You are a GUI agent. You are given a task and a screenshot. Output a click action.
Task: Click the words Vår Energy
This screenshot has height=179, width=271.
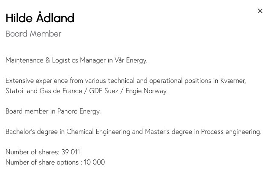click(x=131, y=60)
